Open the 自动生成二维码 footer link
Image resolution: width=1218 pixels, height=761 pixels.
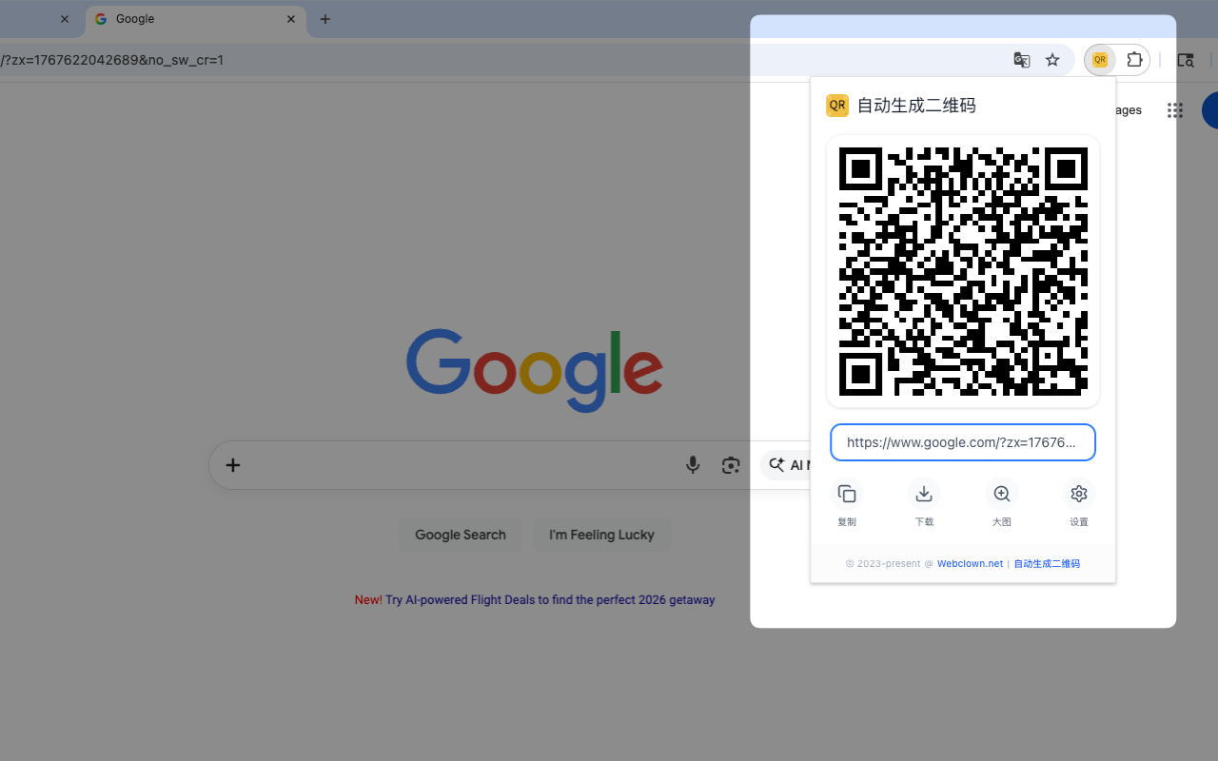coord(1047,564)
